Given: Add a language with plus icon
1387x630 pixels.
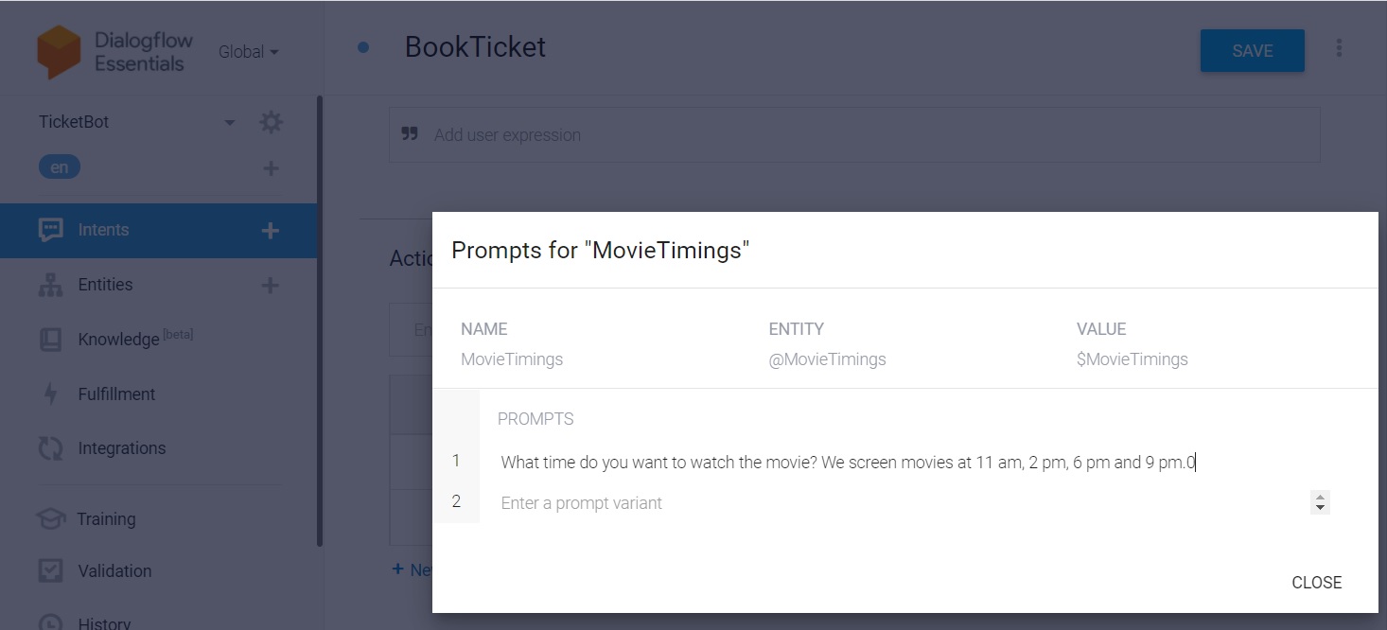Looking at the screenshot, I should pyautogui.click(x=271, y=168).
